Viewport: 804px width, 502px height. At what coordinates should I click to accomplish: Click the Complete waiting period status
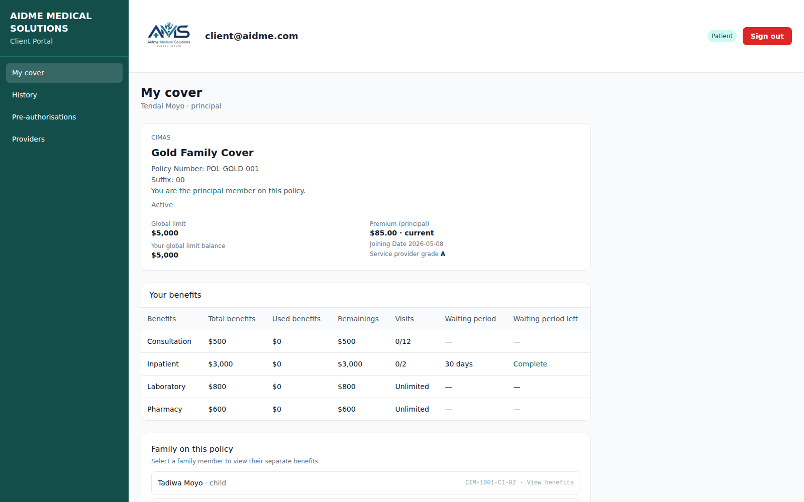530,364
